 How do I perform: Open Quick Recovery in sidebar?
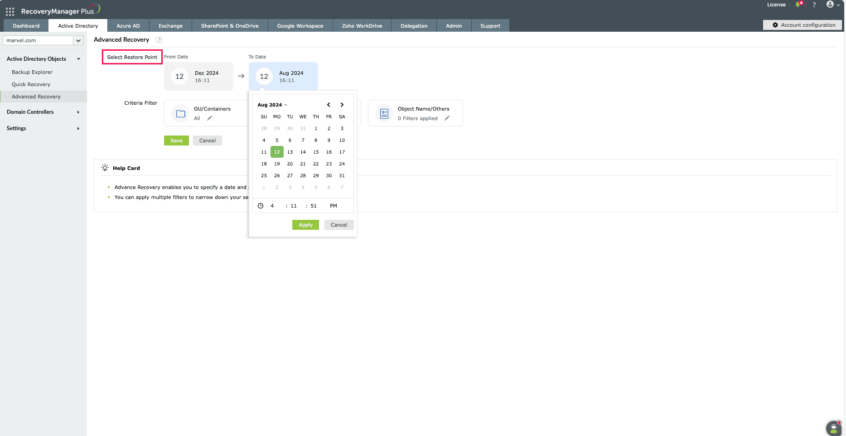[x=31, y=84]
